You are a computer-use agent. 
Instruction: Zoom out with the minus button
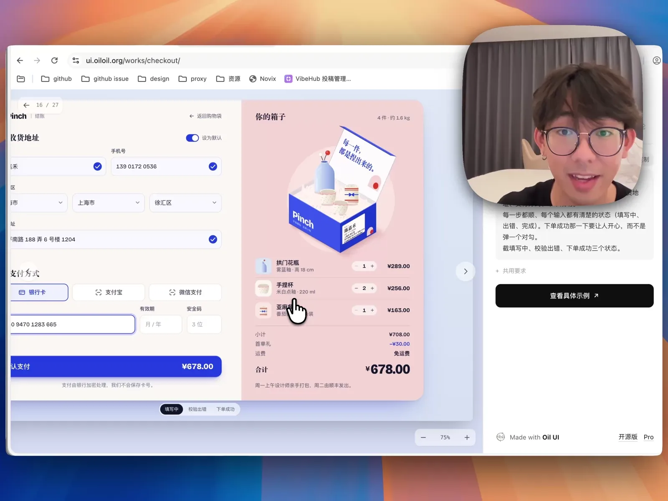tap(423, 437)
